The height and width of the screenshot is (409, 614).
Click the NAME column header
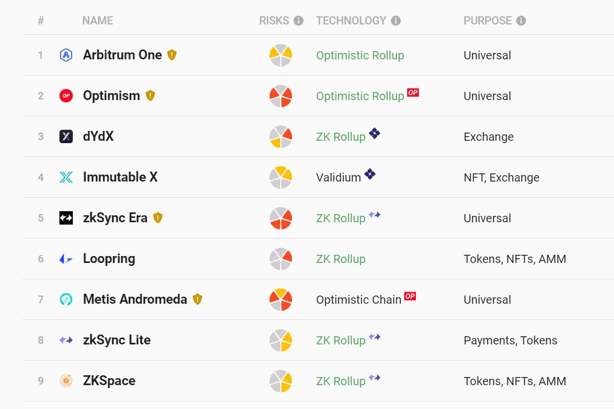(x=97, y=21)
